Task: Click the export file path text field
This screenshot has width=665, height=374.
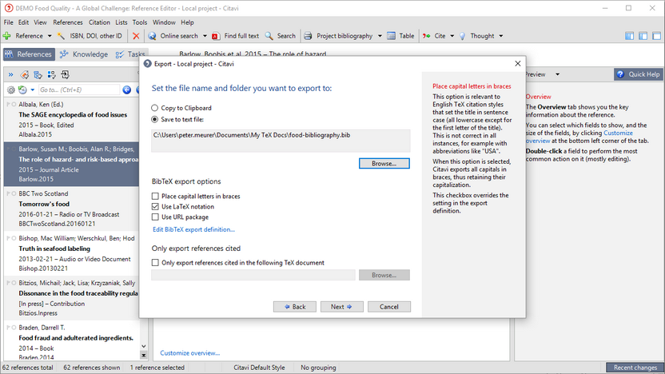Action: click(x=281, y=141)
